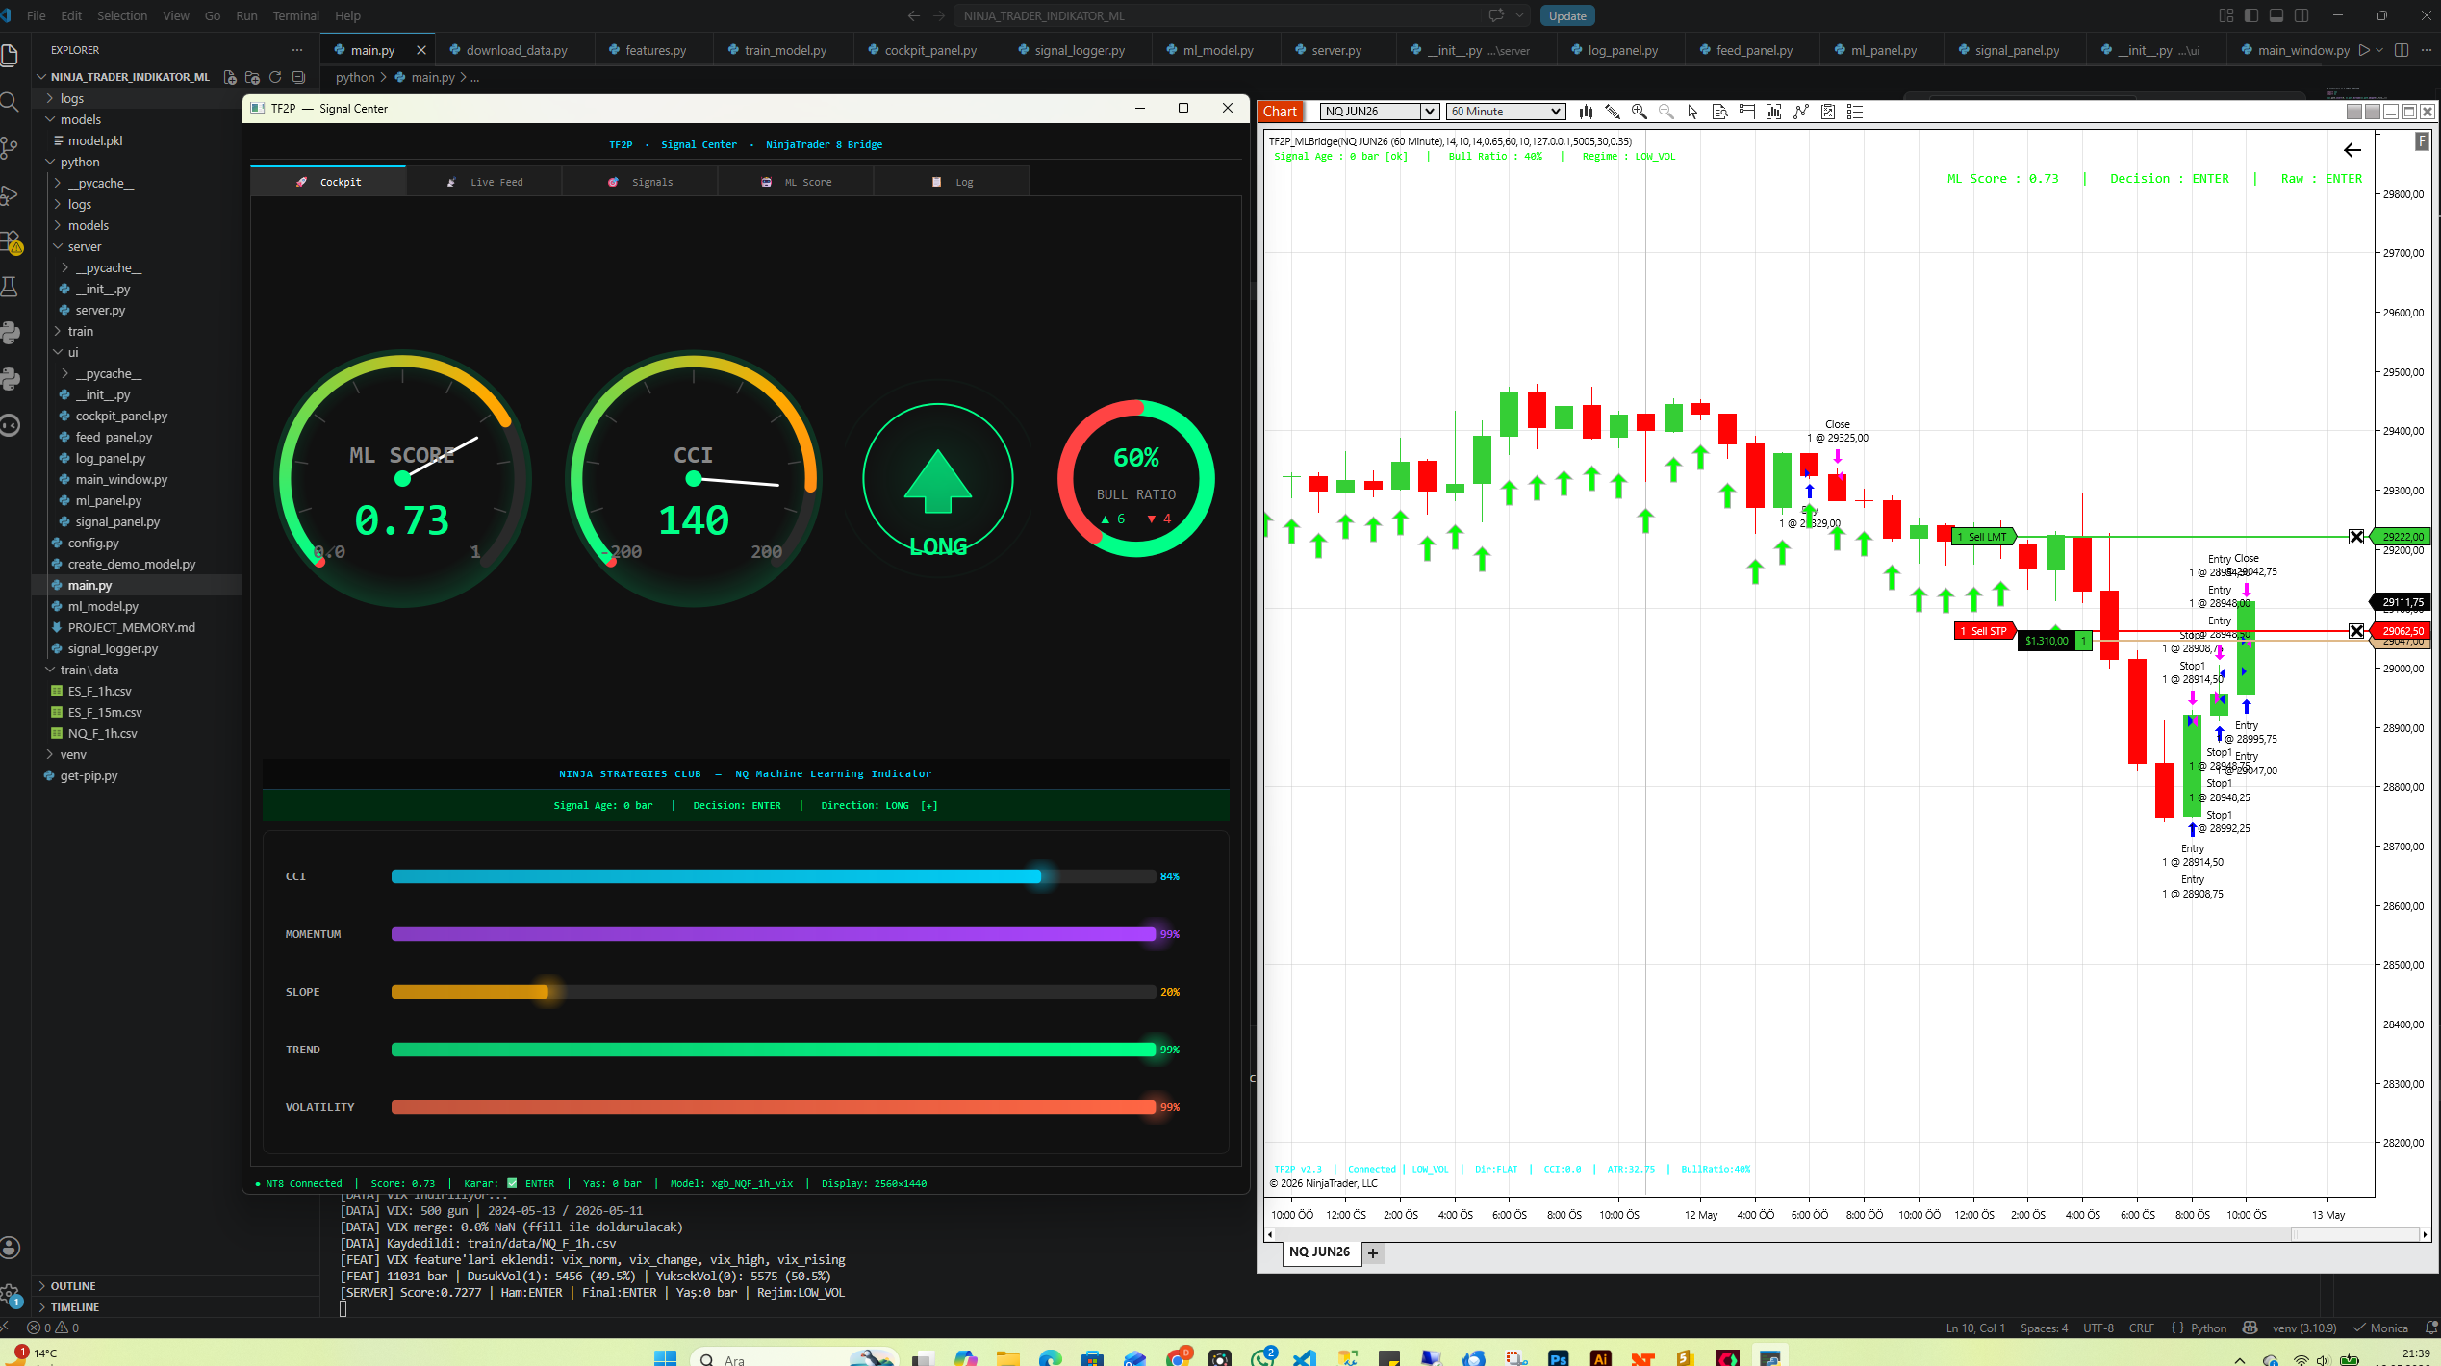Select the drawing tools pencil in chart toolbar
This screenshot has height=1366, width=2441.
point(1613,112)
